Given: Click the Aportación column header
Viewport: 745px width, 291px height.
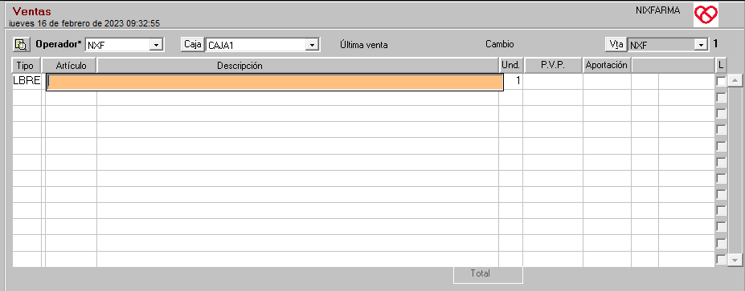Looking at the screenshot, I should pos(607,66).
